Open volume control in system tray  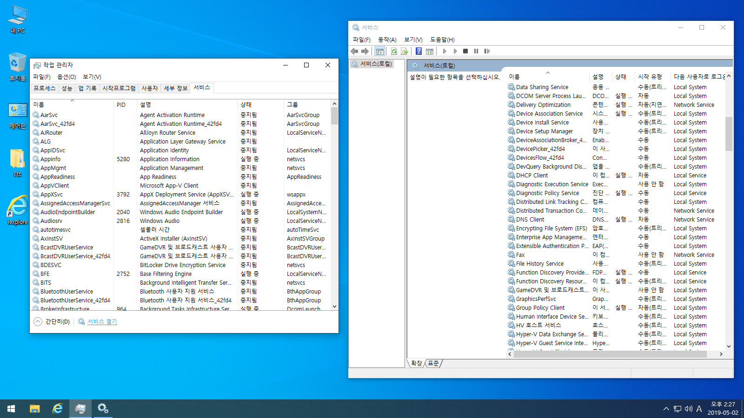688,409
